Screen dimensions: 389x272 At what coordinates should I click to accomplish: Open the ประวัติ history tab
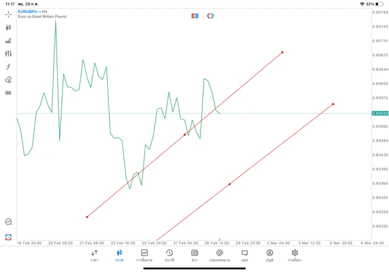click(170, 255)
